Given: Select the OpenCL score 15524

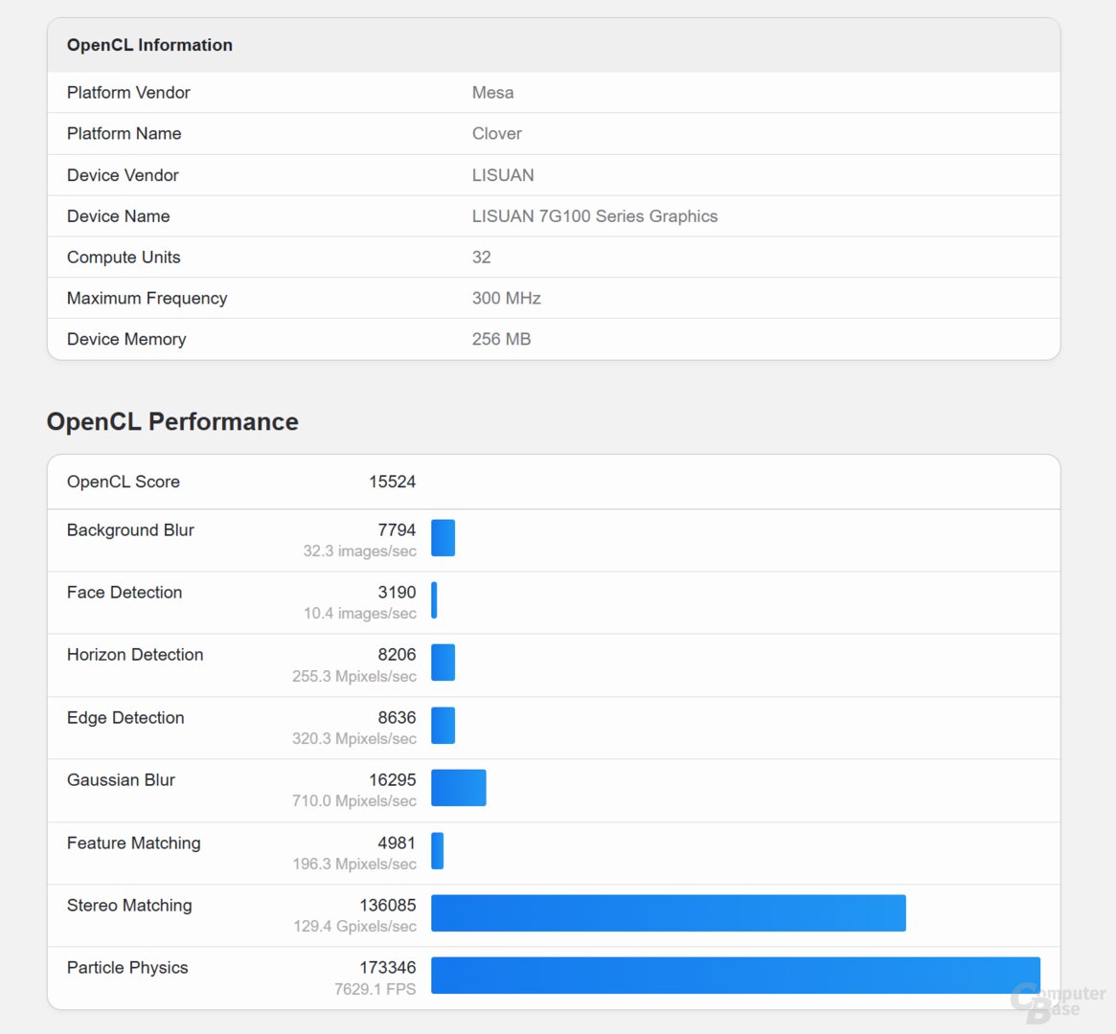Looking at the screenshot, I should (392, 483).
